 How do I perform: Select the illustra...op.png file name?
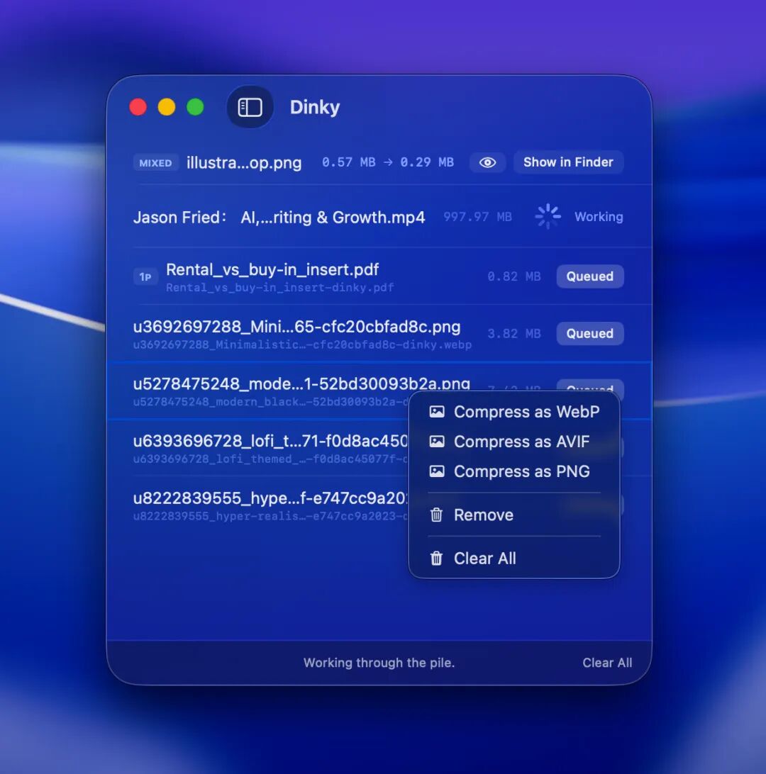tap(244, 162)
